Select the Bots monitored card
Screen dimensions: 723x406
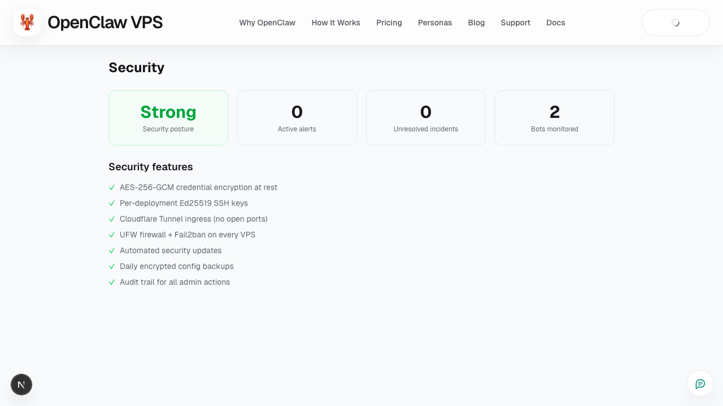click(555, 118)
